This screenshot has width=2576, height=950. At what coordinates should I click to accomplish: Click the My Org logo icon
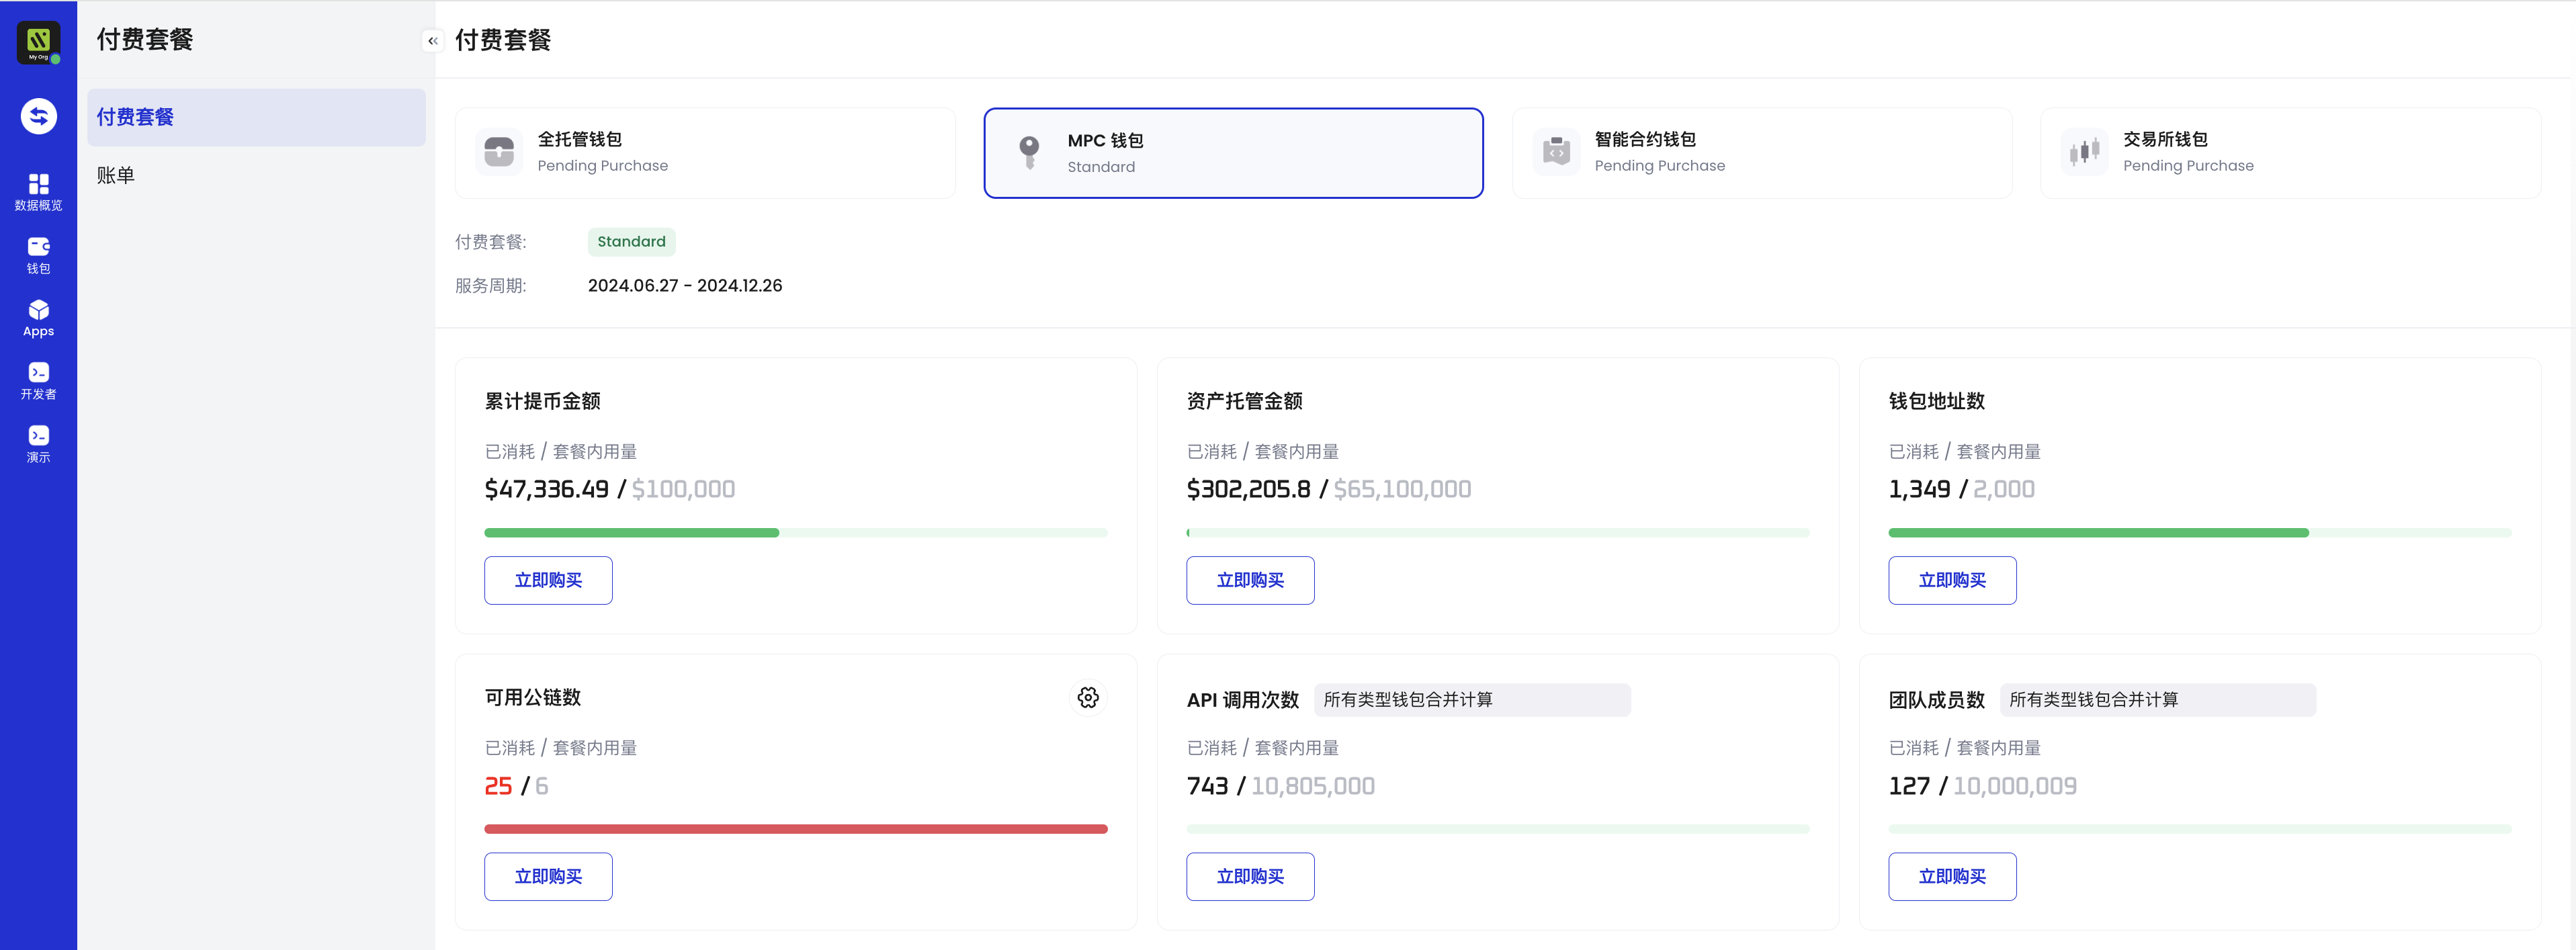(x=38, y=42)
